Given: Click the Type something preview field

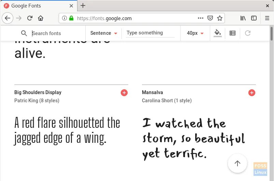Looking at the screenshot, I should [150, 33].
